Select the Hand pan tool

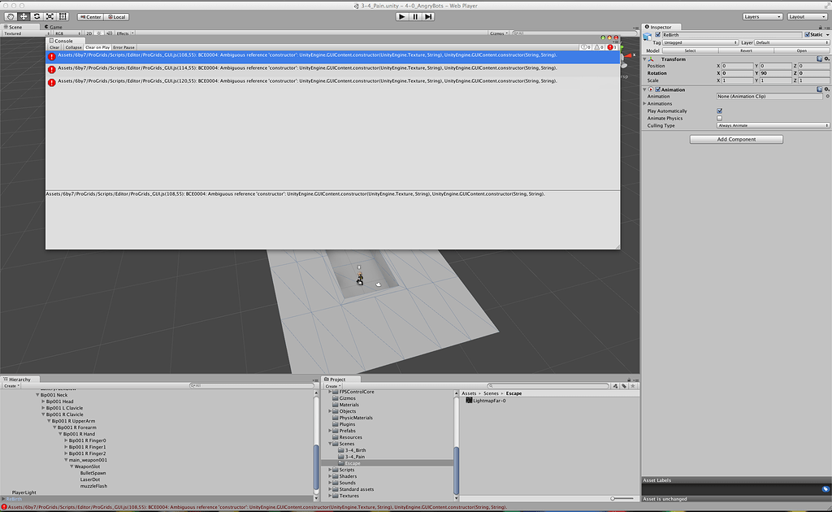[x=10, y=15]
